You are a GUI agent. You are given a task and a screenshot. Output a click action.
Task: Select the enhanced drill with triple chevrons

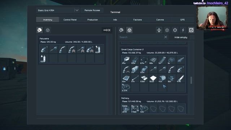click(x=80, y=49)
